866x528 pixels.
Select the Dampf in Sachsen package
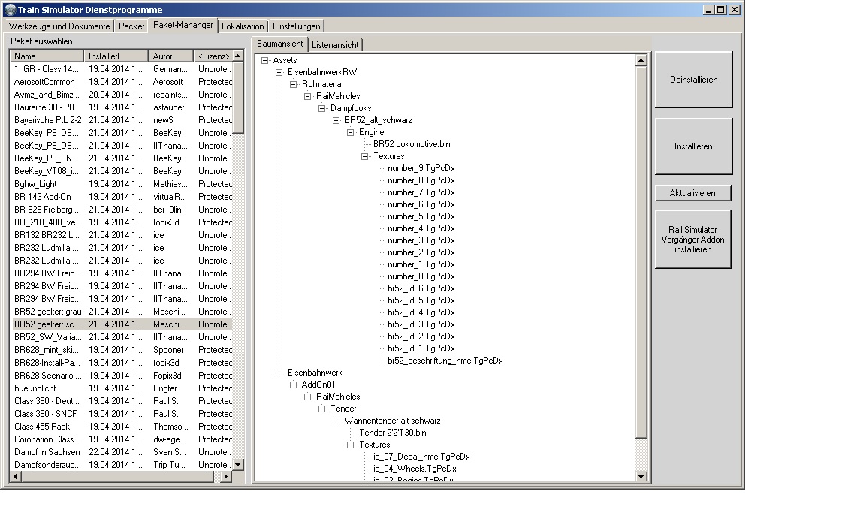(x=122, y=452)
